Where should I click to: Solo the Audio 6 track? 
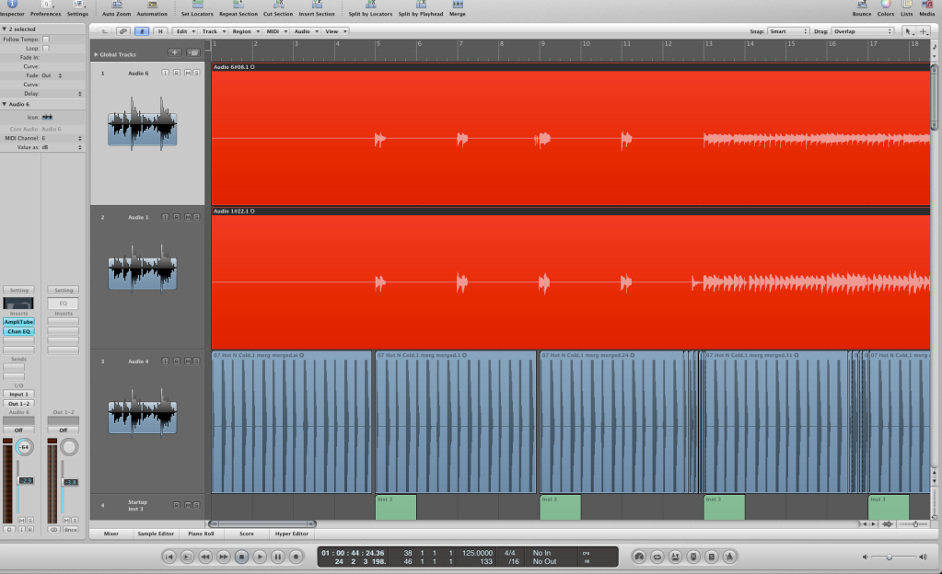tap(196, 73)
